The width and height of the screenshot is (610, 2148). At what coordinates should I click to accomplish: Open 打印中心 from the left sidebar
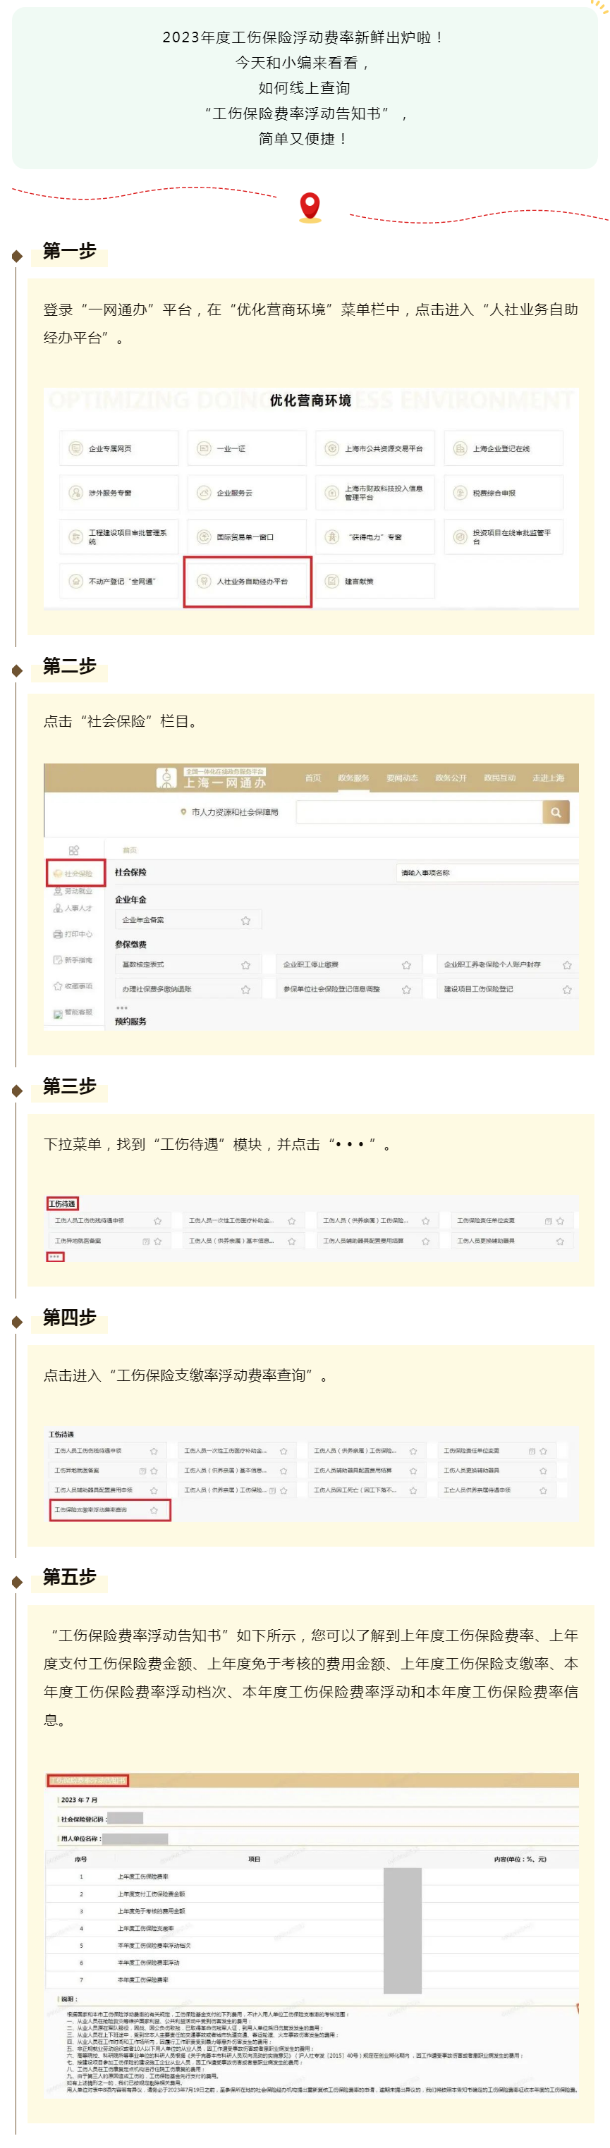click(x=58, y=934)
